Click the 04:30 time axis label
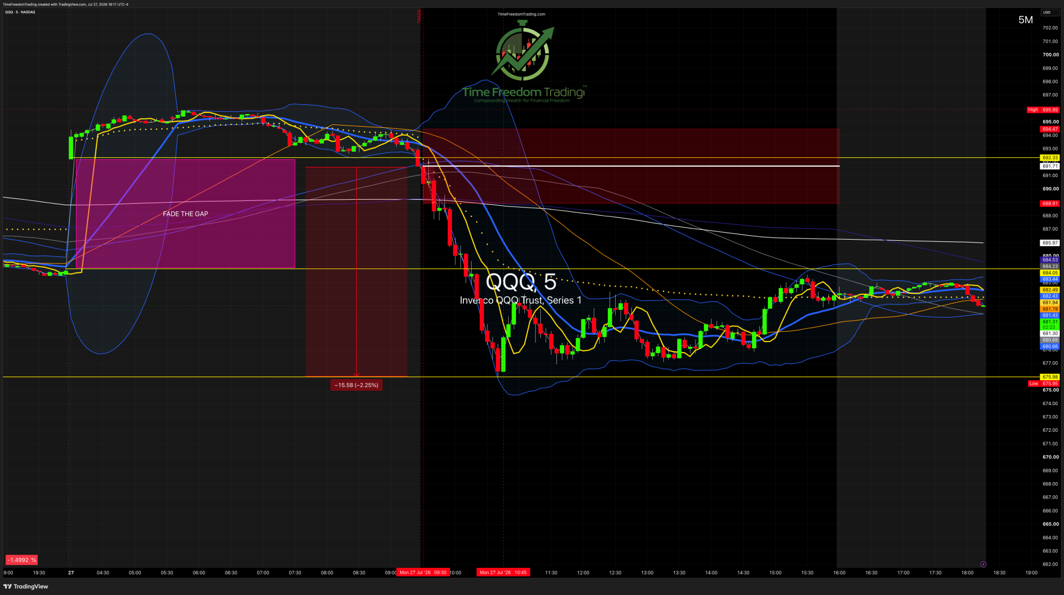The image size is (1064, 595). (103, 573)
